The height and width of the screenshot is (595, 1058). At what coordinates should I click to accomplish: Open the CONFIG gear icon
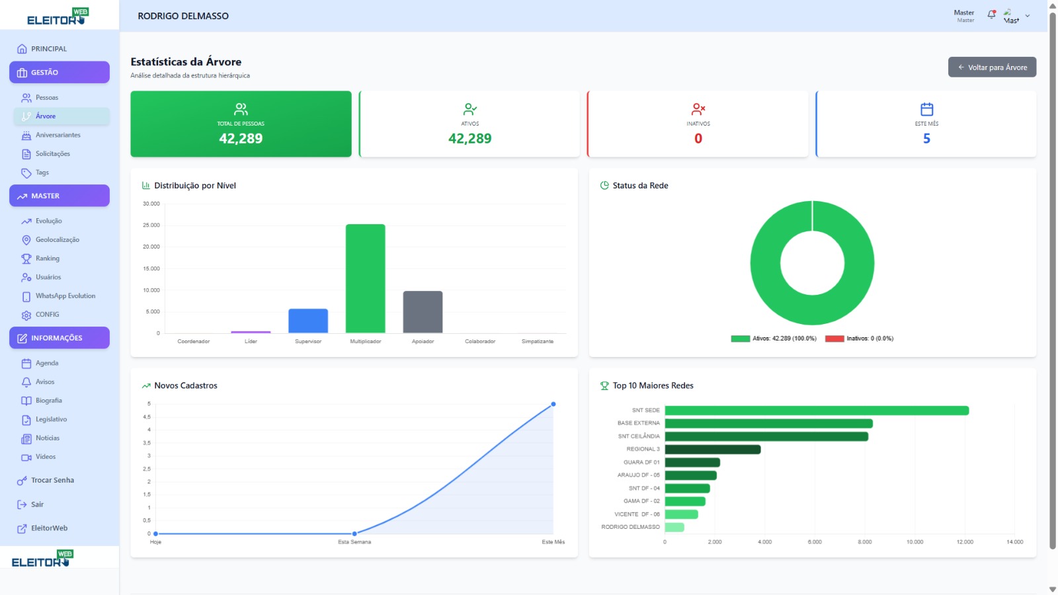pyautogui.click(x=26, y=315)
